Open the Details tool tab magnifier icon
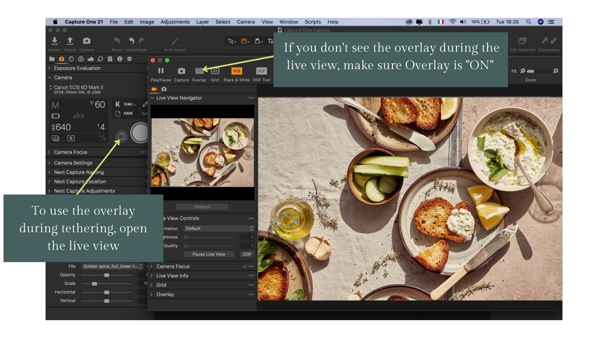Screen dimensions: 601x338 (x=100, y=59)
